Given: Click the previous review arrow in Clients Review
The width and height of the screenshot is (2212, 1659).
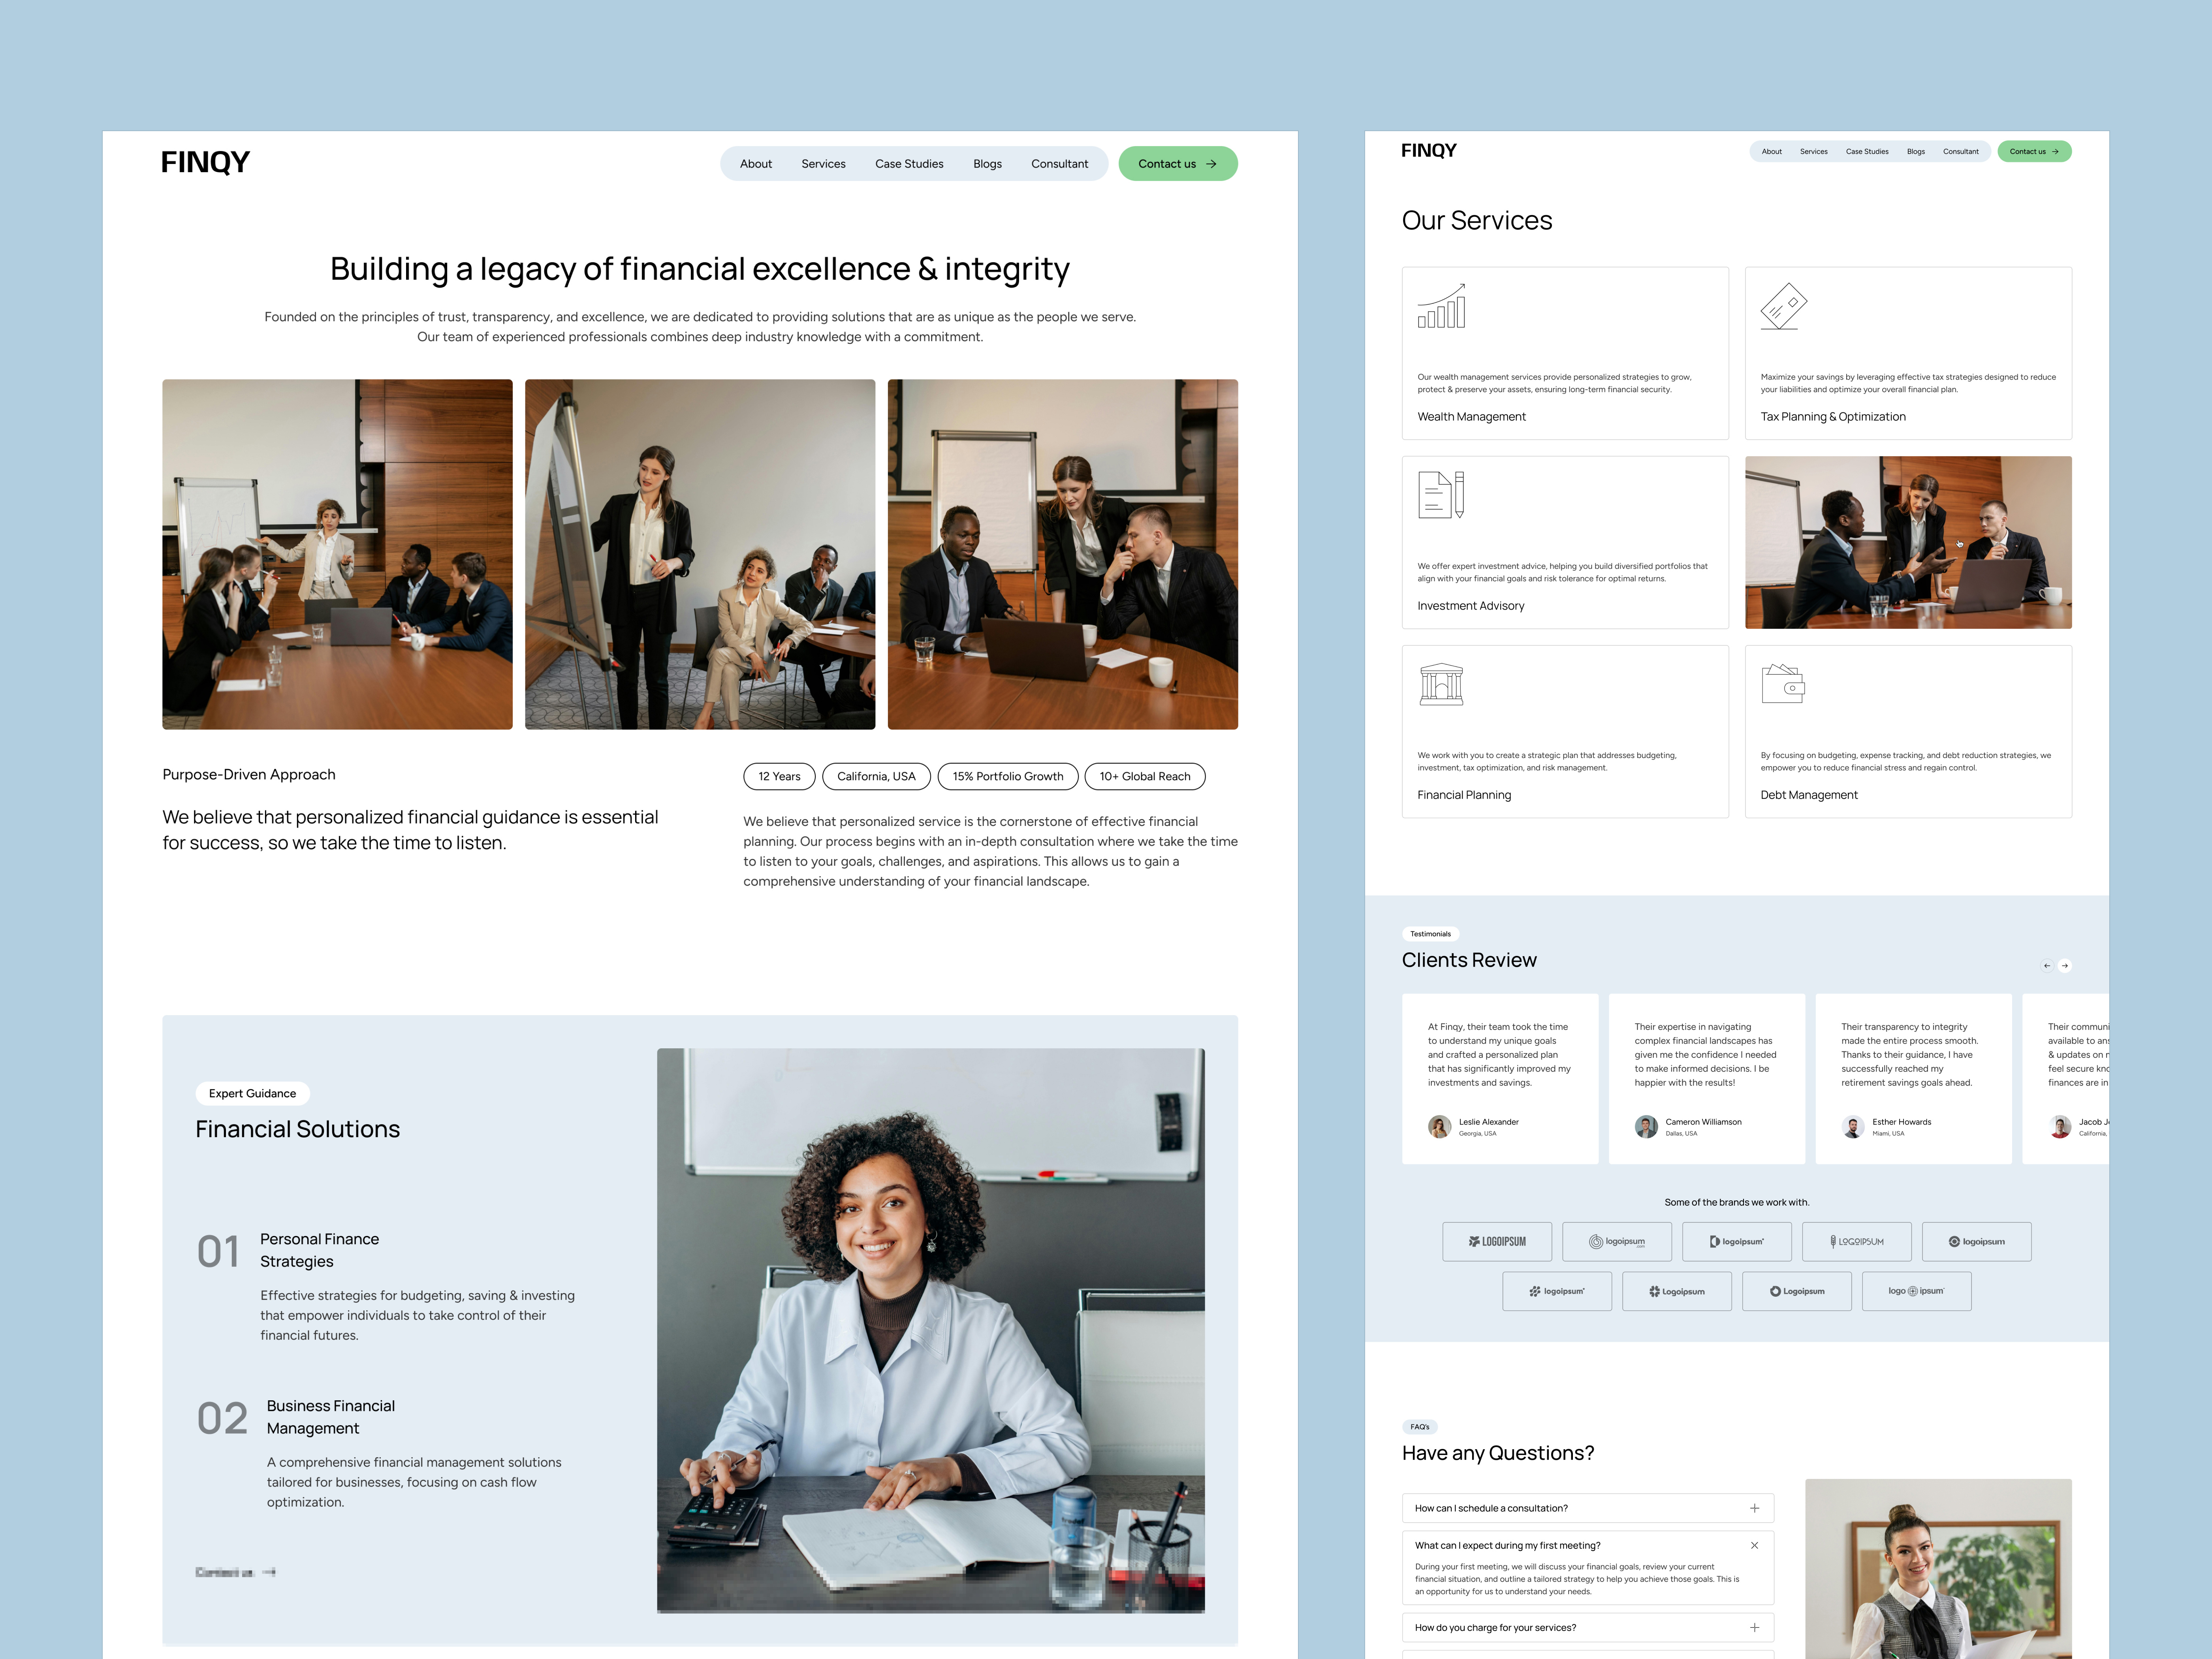Looking at the screenshot, I should [2047, 966].
